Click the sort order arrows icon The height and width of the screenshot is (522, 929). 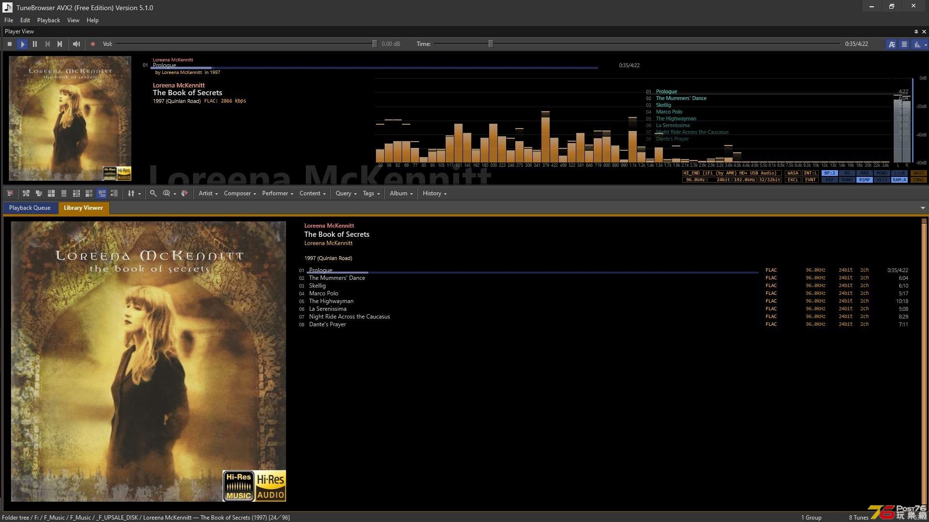(131, 193)
